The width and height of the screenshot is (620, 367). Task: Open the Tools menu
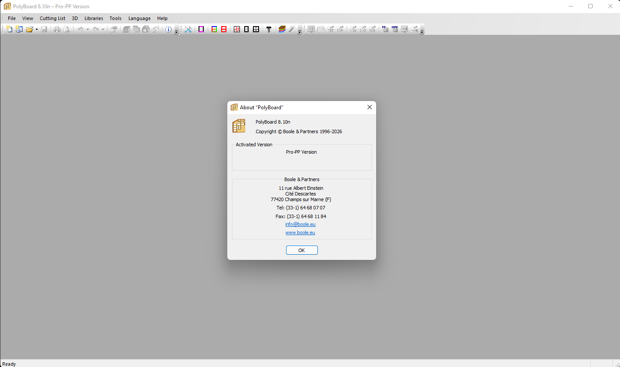115,18
